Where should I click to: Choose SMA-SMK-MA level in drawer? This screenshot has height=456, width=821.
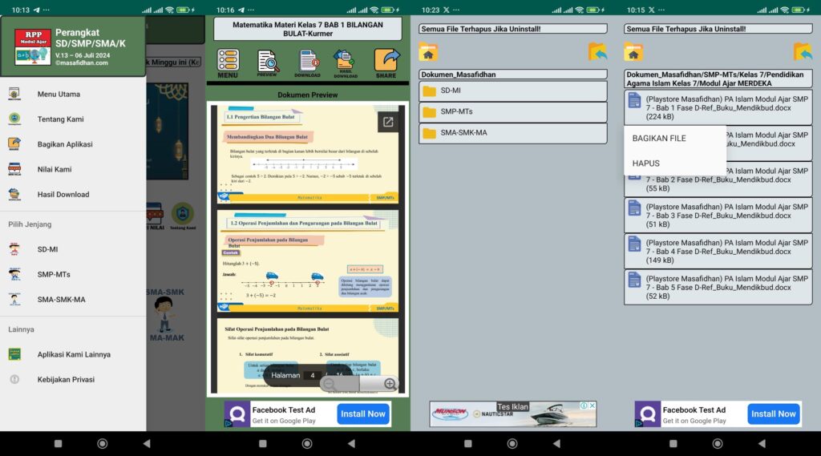click(73, 300)
